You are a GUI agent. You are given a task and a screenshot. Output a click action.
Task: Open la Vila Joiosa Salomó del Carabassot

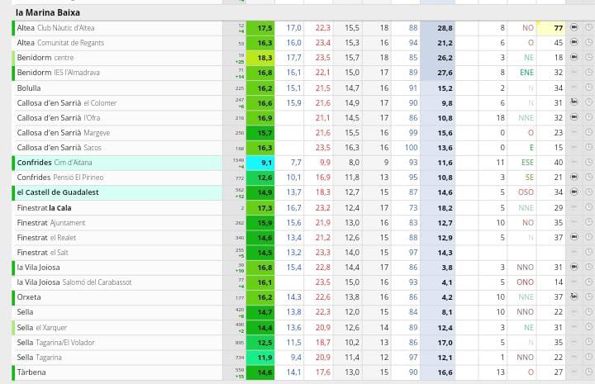tap(74, 282)
